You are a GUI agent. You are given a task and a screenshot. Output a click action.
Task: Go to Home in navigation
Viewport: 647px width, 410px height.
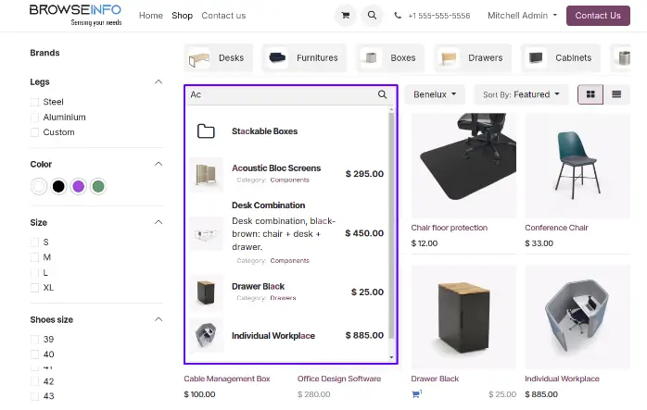point(150,16)
